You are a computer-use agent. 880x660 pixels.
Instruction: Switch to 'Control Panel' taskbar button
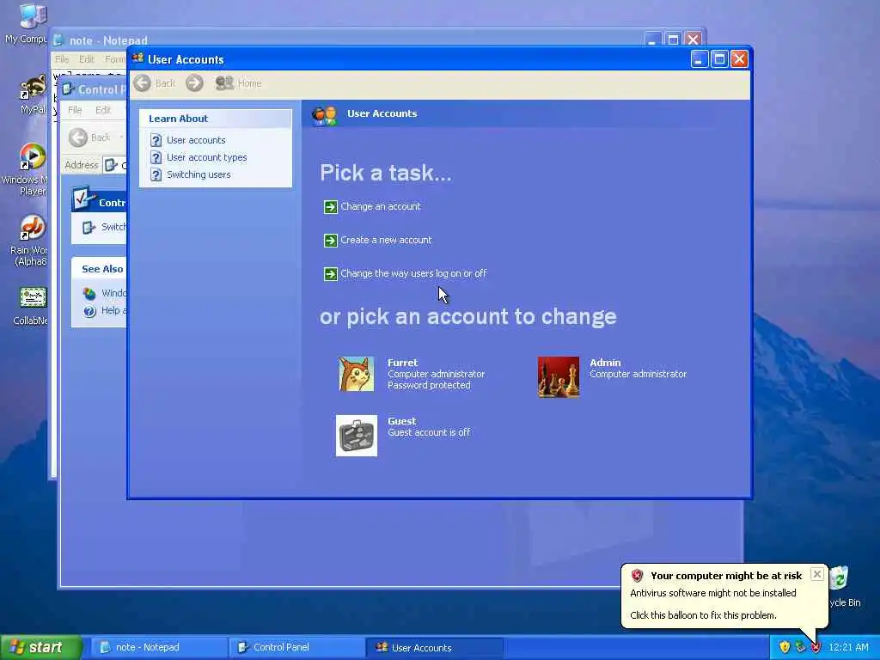coord(296,648)
